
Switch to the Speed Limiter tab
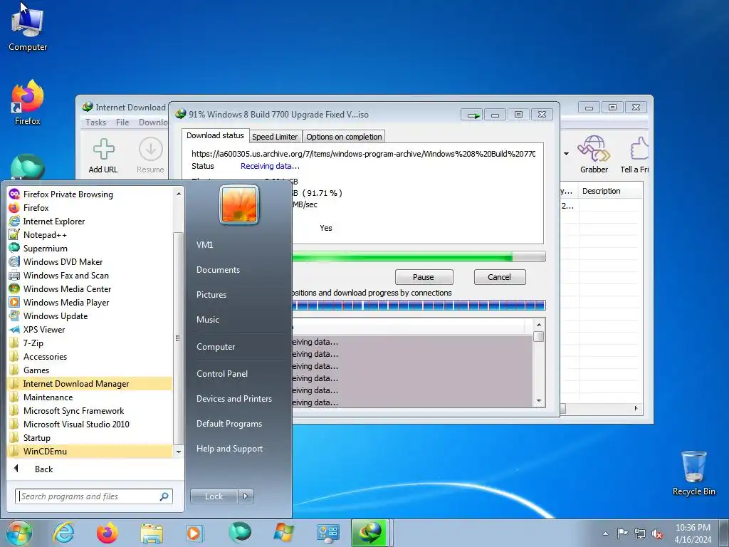pyautogui.click(x=275, y=137)
